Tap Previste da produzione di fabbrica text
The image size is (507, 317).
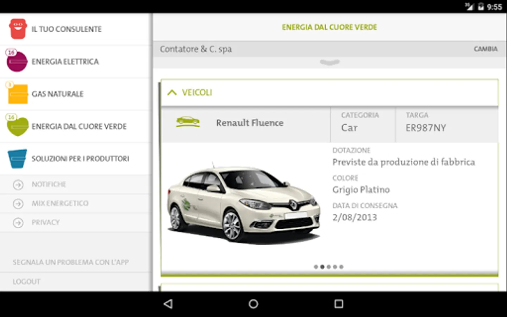click(403, 162)
